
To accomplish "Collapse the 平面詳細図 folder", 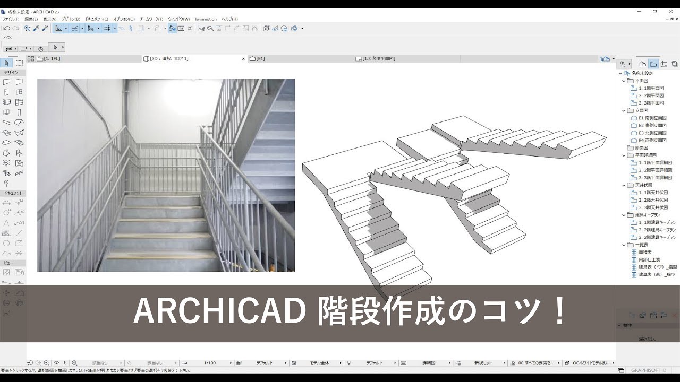I will click(x=624, y=155).
